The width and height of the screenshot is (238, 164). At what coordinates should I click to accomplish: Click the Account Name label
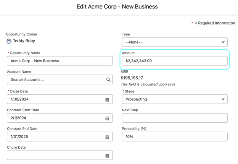[x=19, y=71]
